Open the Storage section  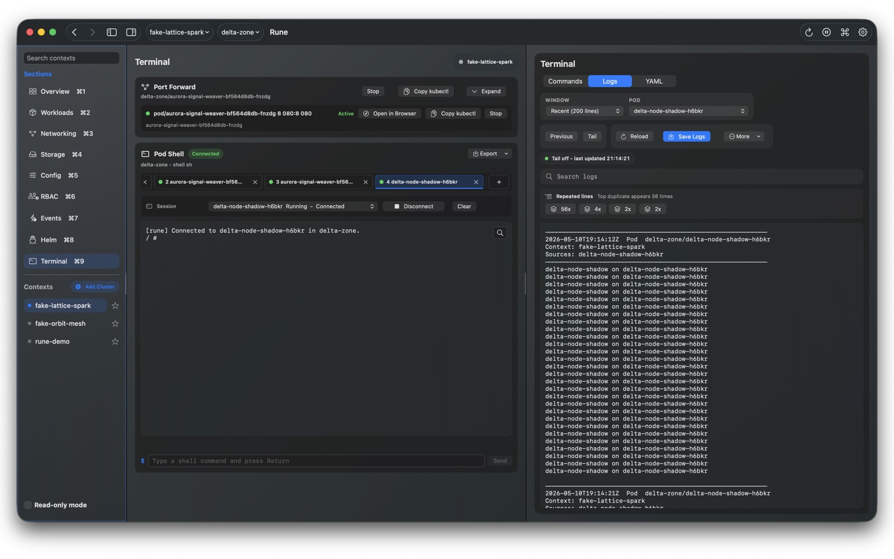(x=72, y=155)
